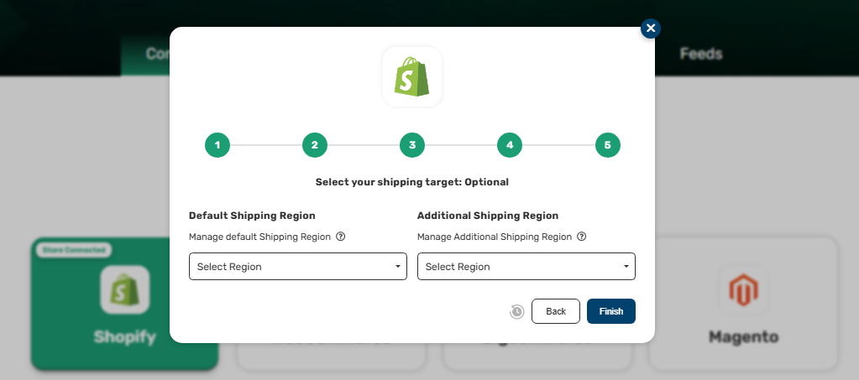Viewport: 859px width, 380px height.
Task: Close the Shopify setup dialog
Action: click(x=650, y=29)
